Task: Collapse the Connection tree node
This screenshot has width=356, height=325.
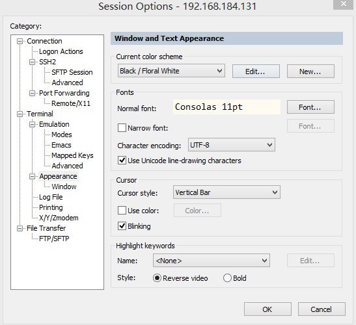Action: coord(20,42)
